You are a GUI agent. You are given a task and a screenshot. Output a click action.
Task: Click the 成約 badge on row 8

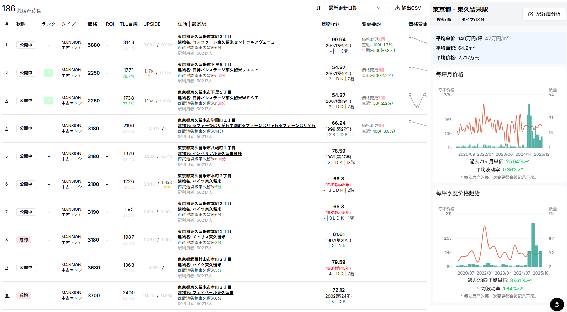[23, 239]
